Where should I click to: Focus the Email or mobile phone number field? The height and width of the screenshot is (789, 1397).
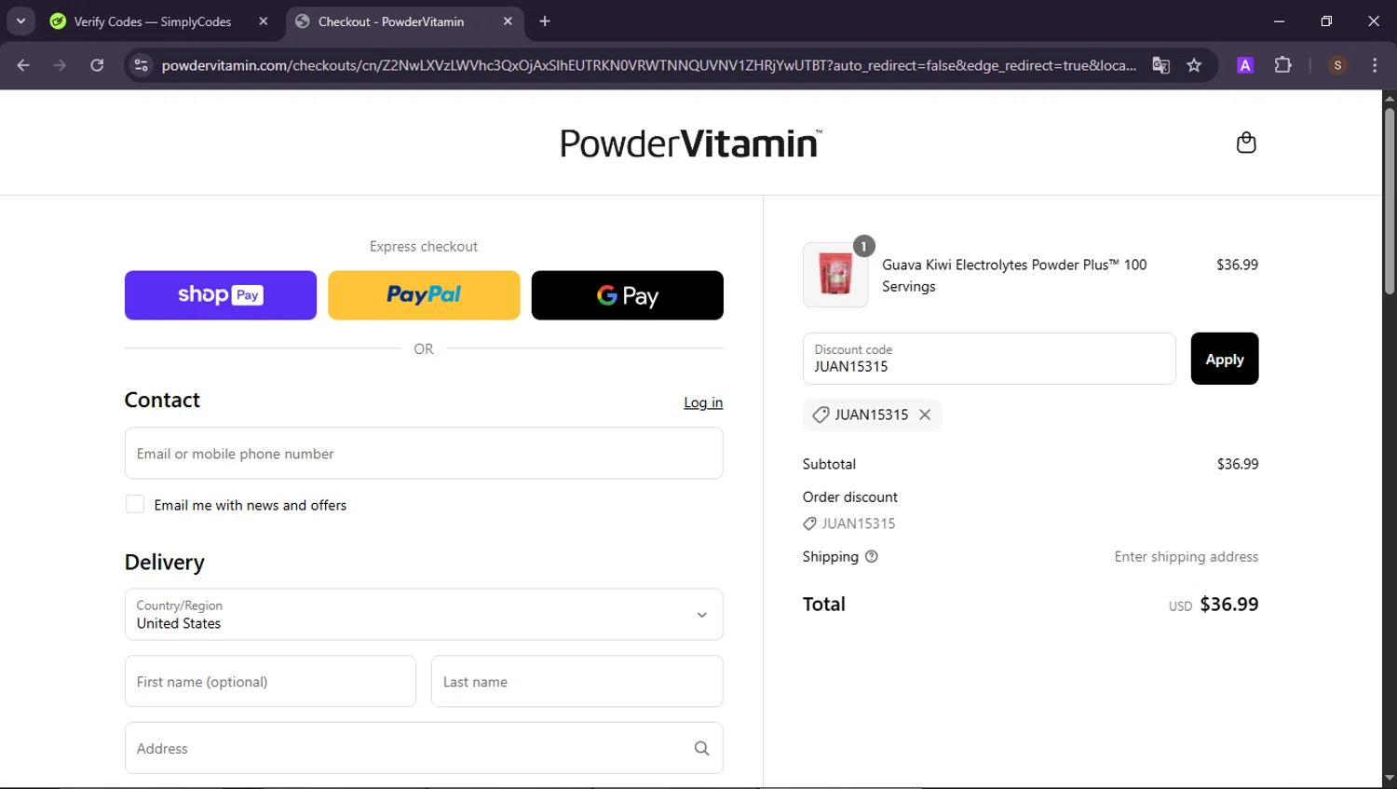(x=424, y=453)
